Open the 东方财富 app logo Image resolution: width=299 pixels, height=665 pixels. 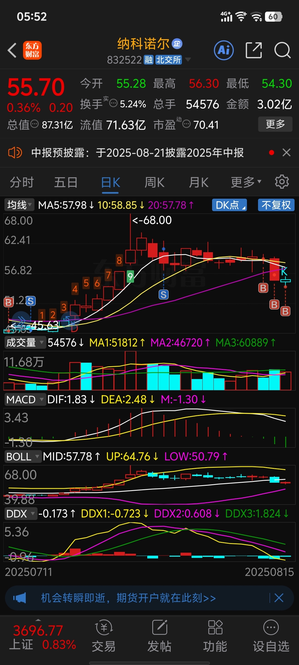[x=32, y=50]
